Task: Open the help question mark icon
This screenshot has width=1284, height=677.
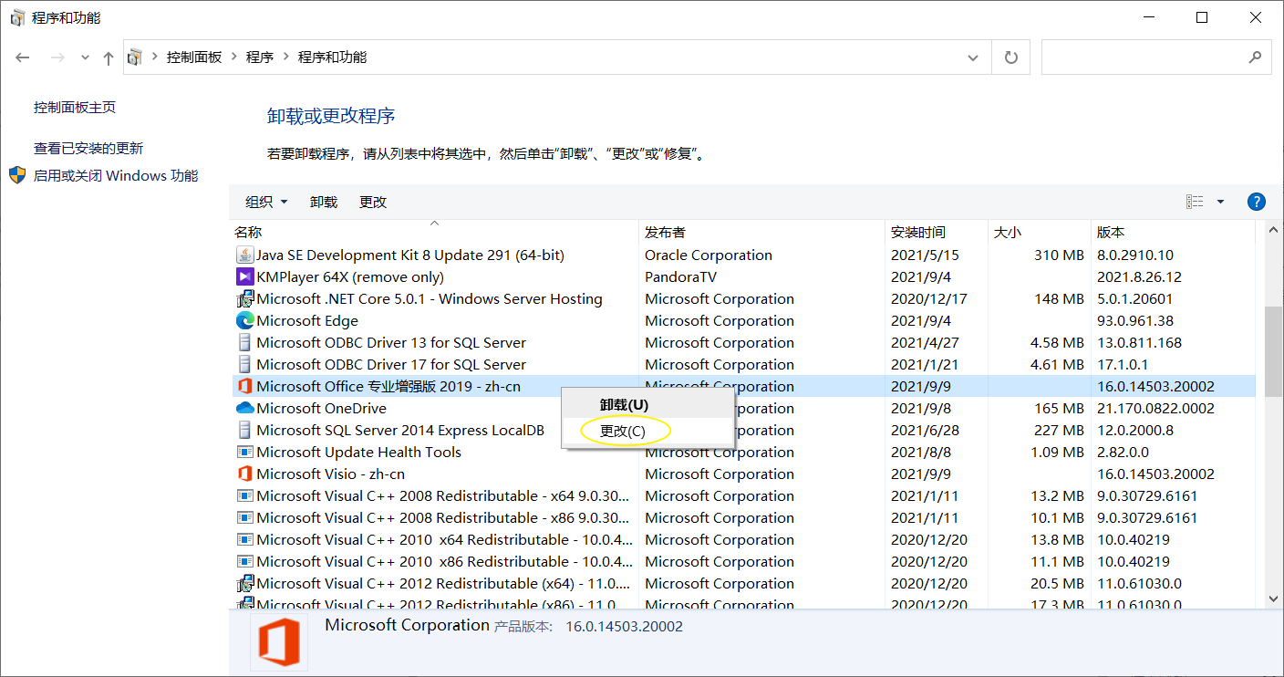Action: 1256,202
